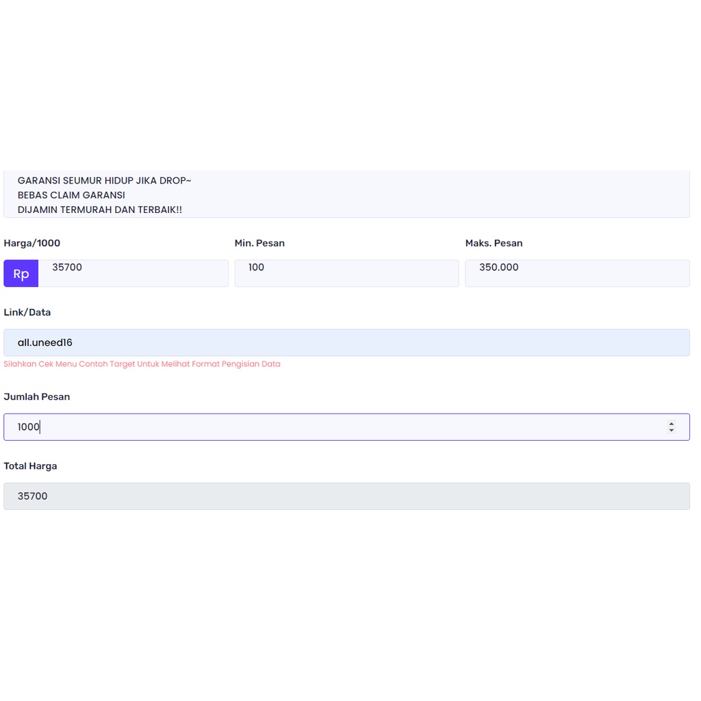Click the Total Harga label
The image size is (701, 701).
pyautogui.click(x=31, y=466)
